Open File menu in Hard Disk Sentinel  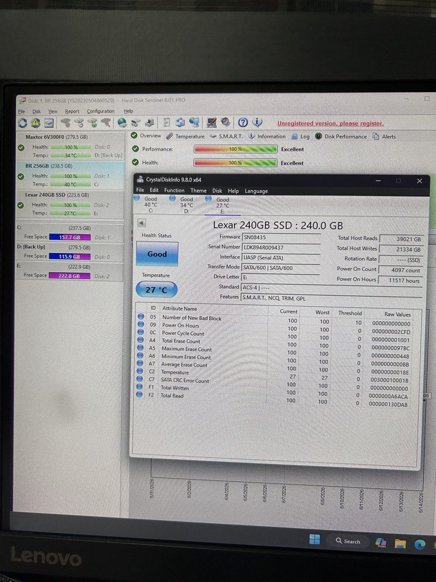[x=22, y=112]
